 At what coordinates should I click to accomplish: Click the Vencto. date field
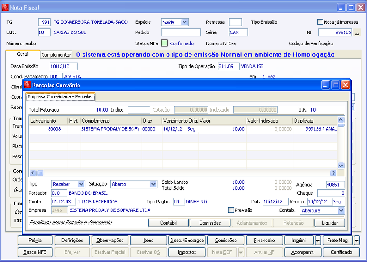coord(320,202)
